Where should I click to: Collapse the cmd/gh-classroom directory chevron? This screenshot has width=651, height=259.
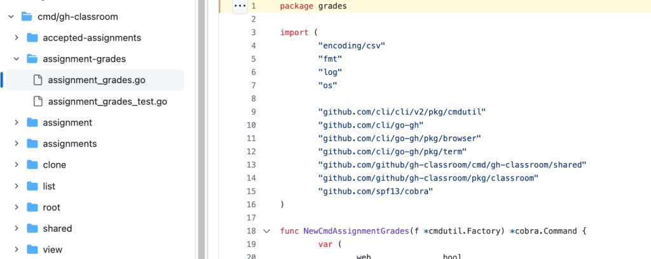click(11, 17)
